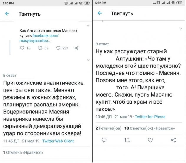Share the quoted tweet with 291 likes
The width and height of the screenshot is (186, 163).
click(x=76, y=48)
